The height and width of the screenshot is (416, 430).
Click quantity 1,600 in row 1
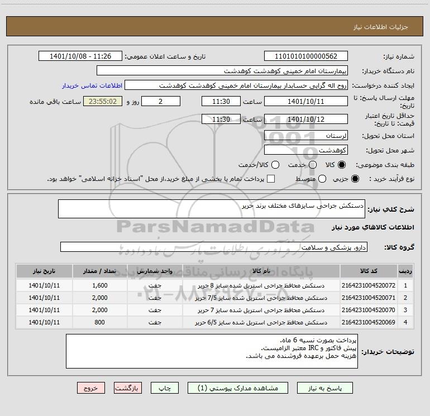click(100, 285)
